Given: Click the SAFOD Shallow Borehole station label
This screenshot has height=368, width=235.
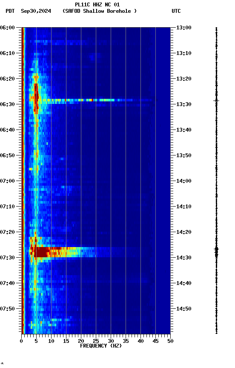Looking at the screenshot, I should tap(100, 11).
